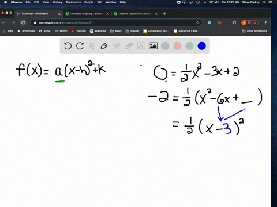This screenshot has width=277, height=207.
Task: Open the Steve Oleksy user menu
Action: 251,2
